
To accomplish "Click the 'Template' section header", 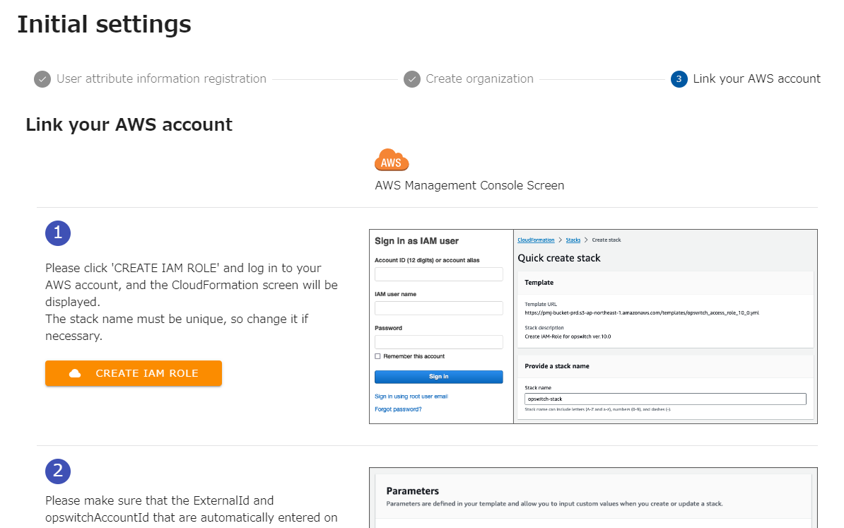I will coord(539,283).
